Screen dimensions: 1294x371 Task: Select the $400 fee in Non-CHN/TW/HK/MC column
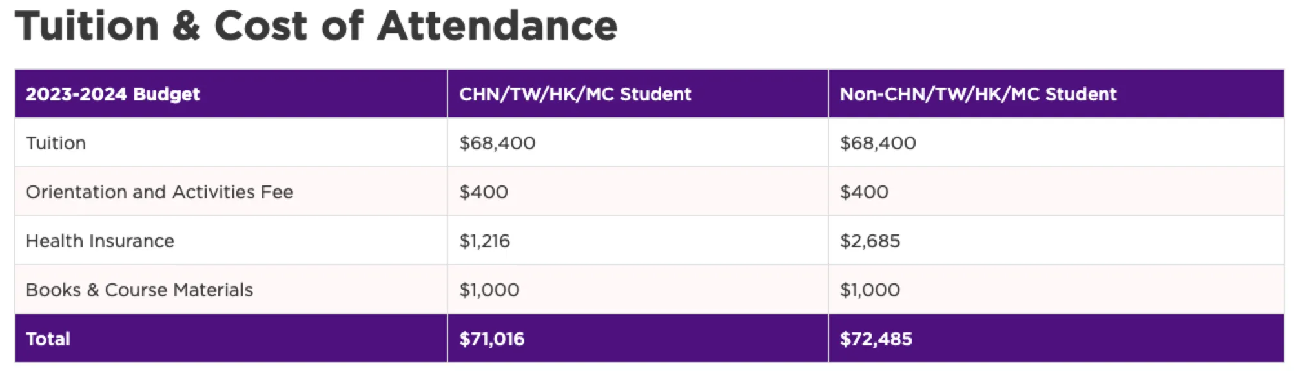864,192
